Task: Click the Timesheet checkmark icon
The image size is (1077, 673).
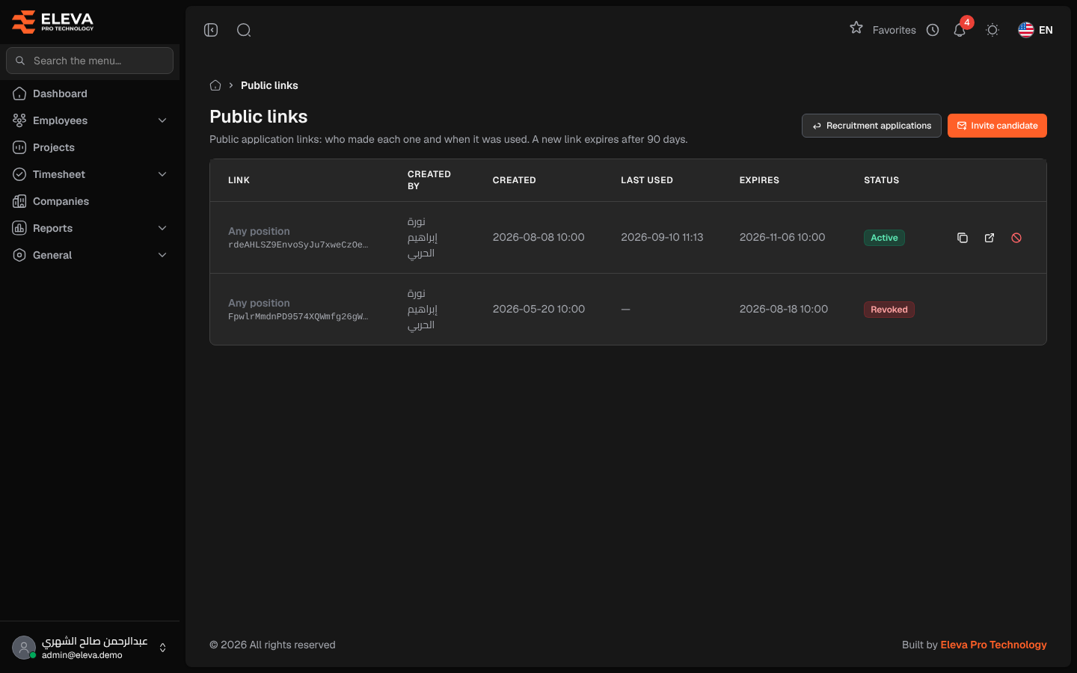Action: tap(19, 174)
